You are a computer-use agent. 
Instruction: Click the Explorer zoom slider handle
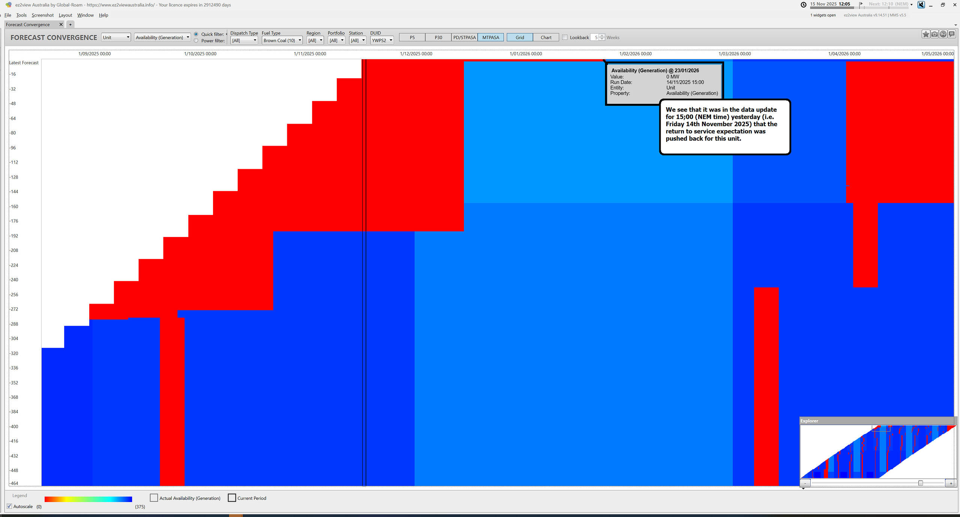click(920, 483)
